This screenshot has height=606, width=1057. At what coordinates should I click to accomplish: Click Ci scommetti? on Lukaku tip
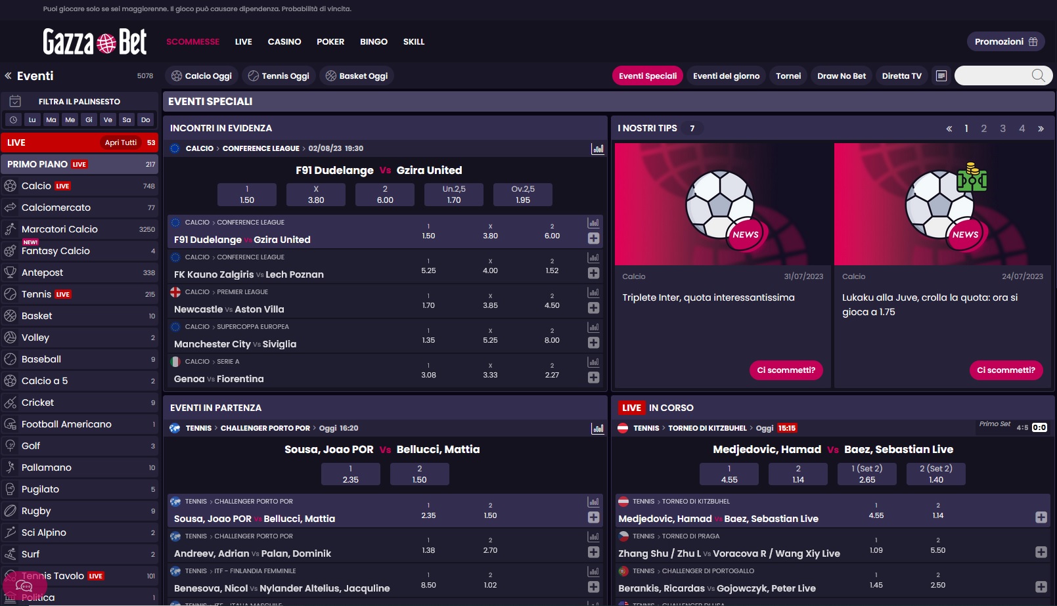(x=1006, y=370)
